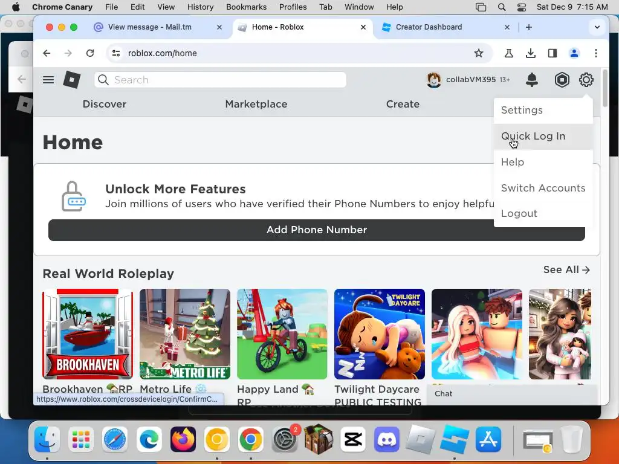Viewport: 619px width, 464px height.
Task: Open CapCut from the Dock
Action: point(352,439)
